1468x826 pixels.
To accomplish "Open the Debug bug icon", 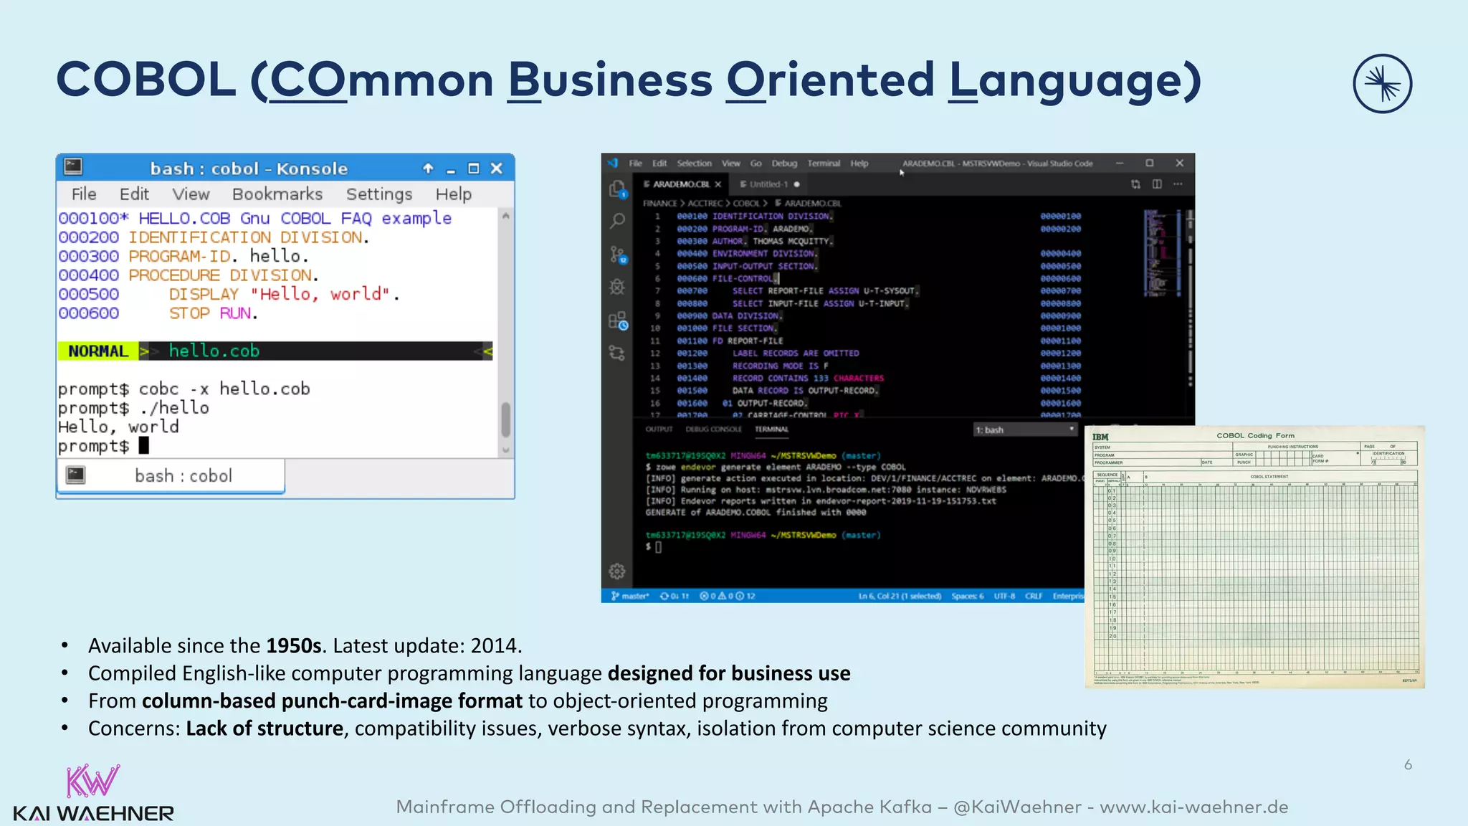I will [x=617, y=287].
